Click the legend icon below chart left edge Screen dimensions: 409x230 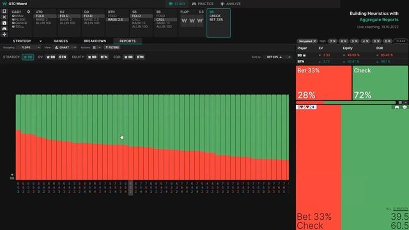point(12,178)
